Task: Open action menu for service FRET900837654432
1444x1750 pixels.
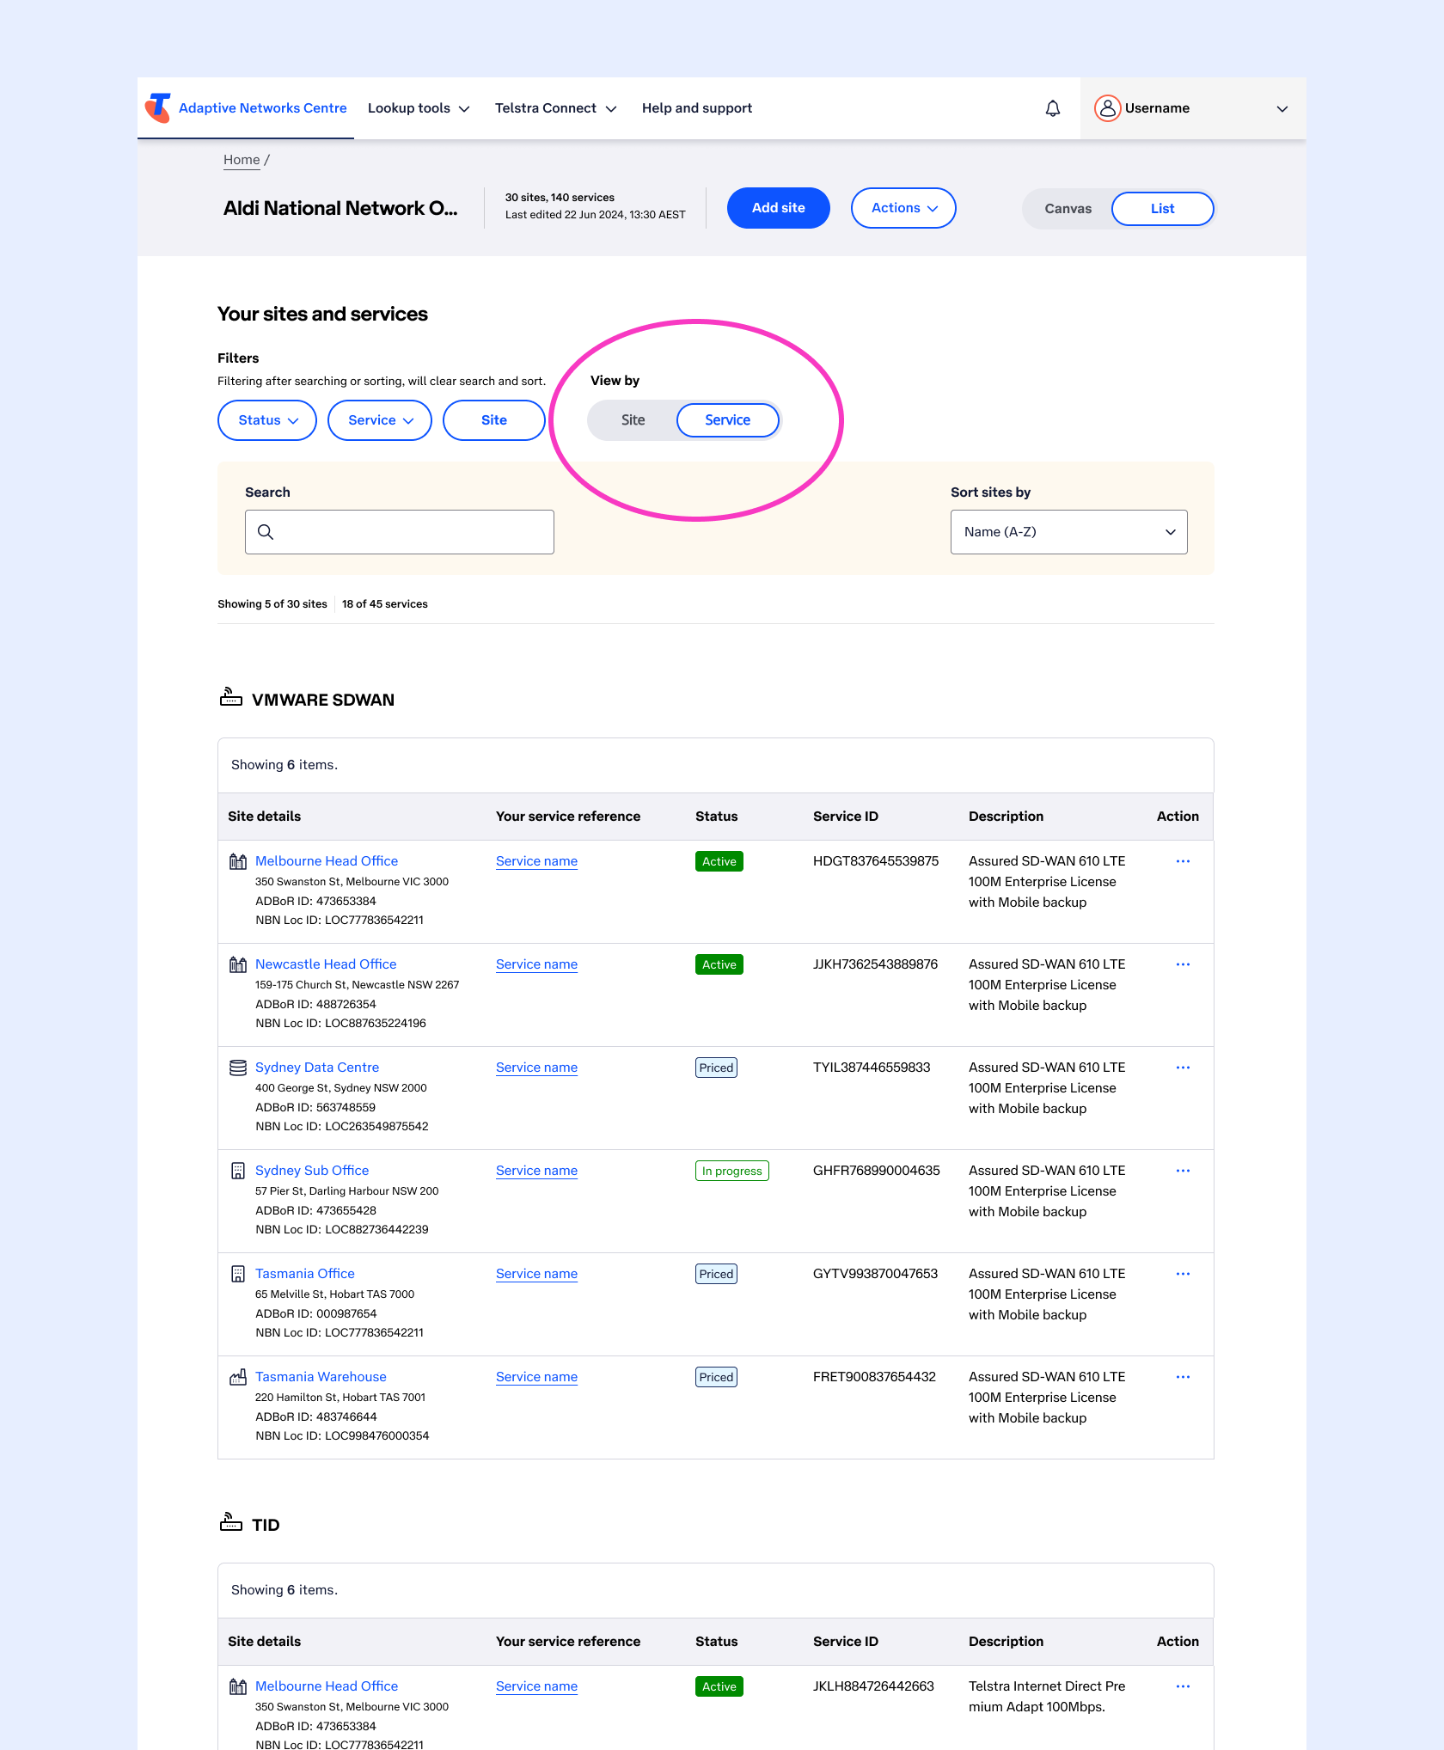Action: click(1183, 1377)
